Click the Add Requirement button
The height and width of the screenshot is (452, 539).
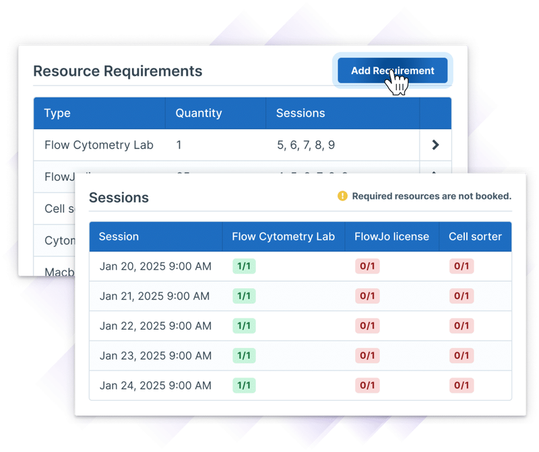click(391, 70)
